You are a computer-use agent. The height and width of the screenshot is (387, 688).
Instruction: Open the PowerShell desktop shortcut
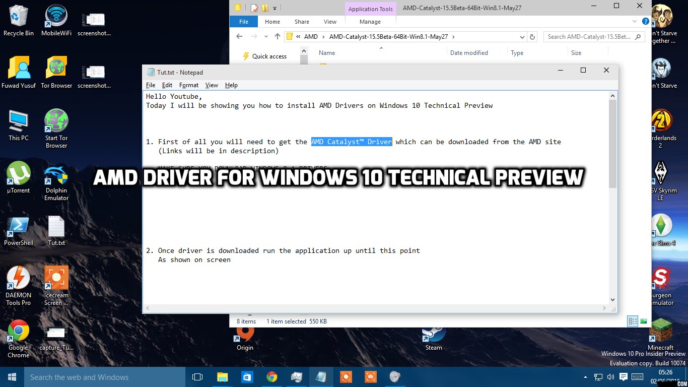(19, 230)
